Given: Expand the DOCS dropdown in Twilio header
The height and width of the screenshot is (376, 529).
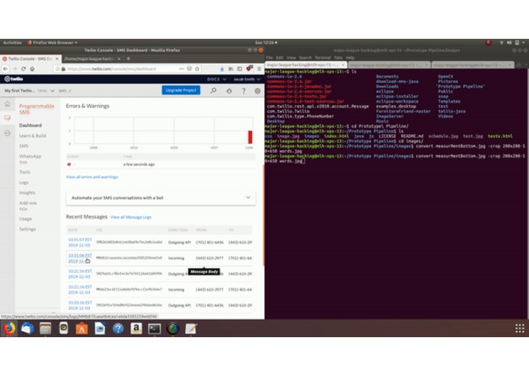Looking at the screenshot, I should tap(216, 79).
